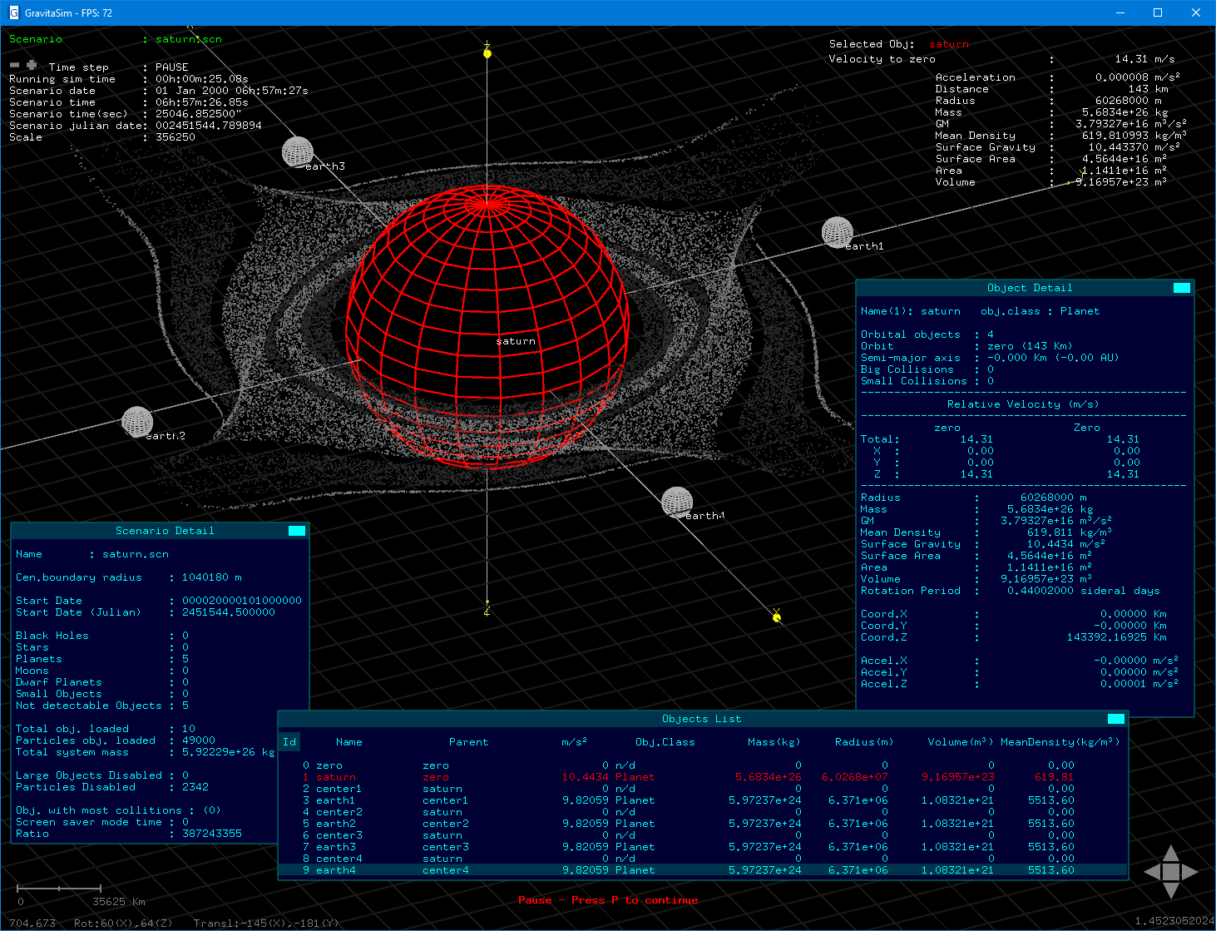Viewport: 1216px width, 931px height.
Task: Pan view down with navigation arrow
Action: pyautogui.click(x=1171, y=891)
